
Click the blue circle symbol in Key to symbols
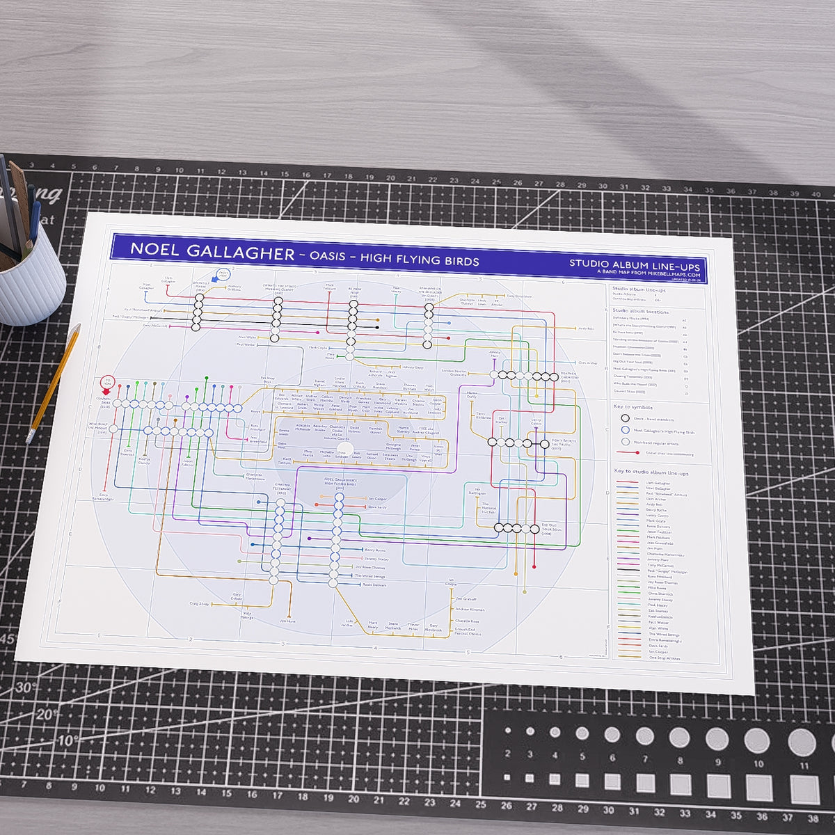626,430
